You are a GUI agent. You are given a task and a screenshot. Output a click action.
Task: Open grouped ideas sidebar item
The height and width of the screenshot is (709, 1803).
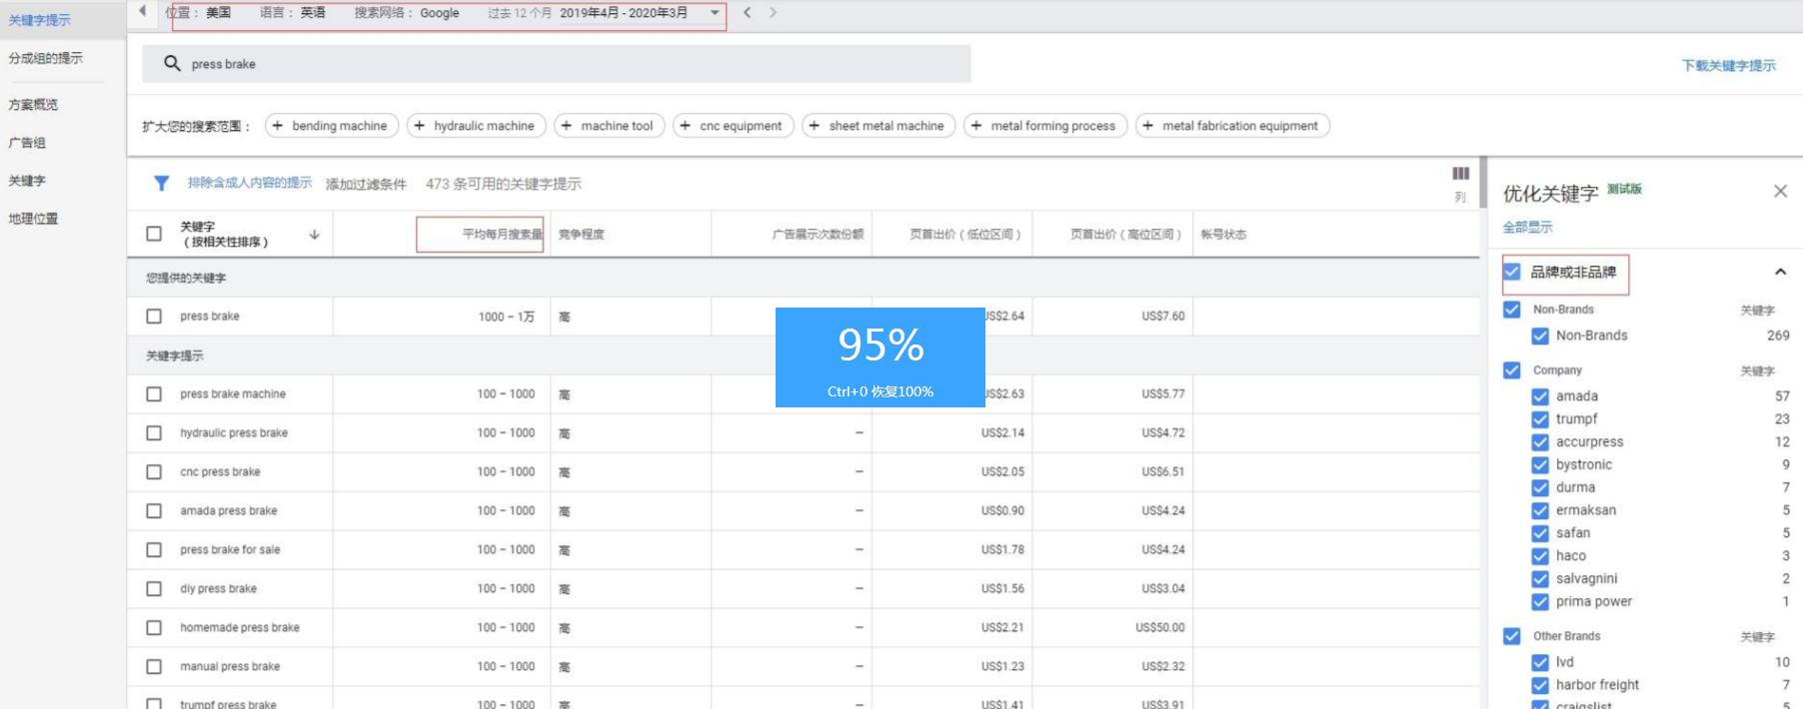pos(46,58)
